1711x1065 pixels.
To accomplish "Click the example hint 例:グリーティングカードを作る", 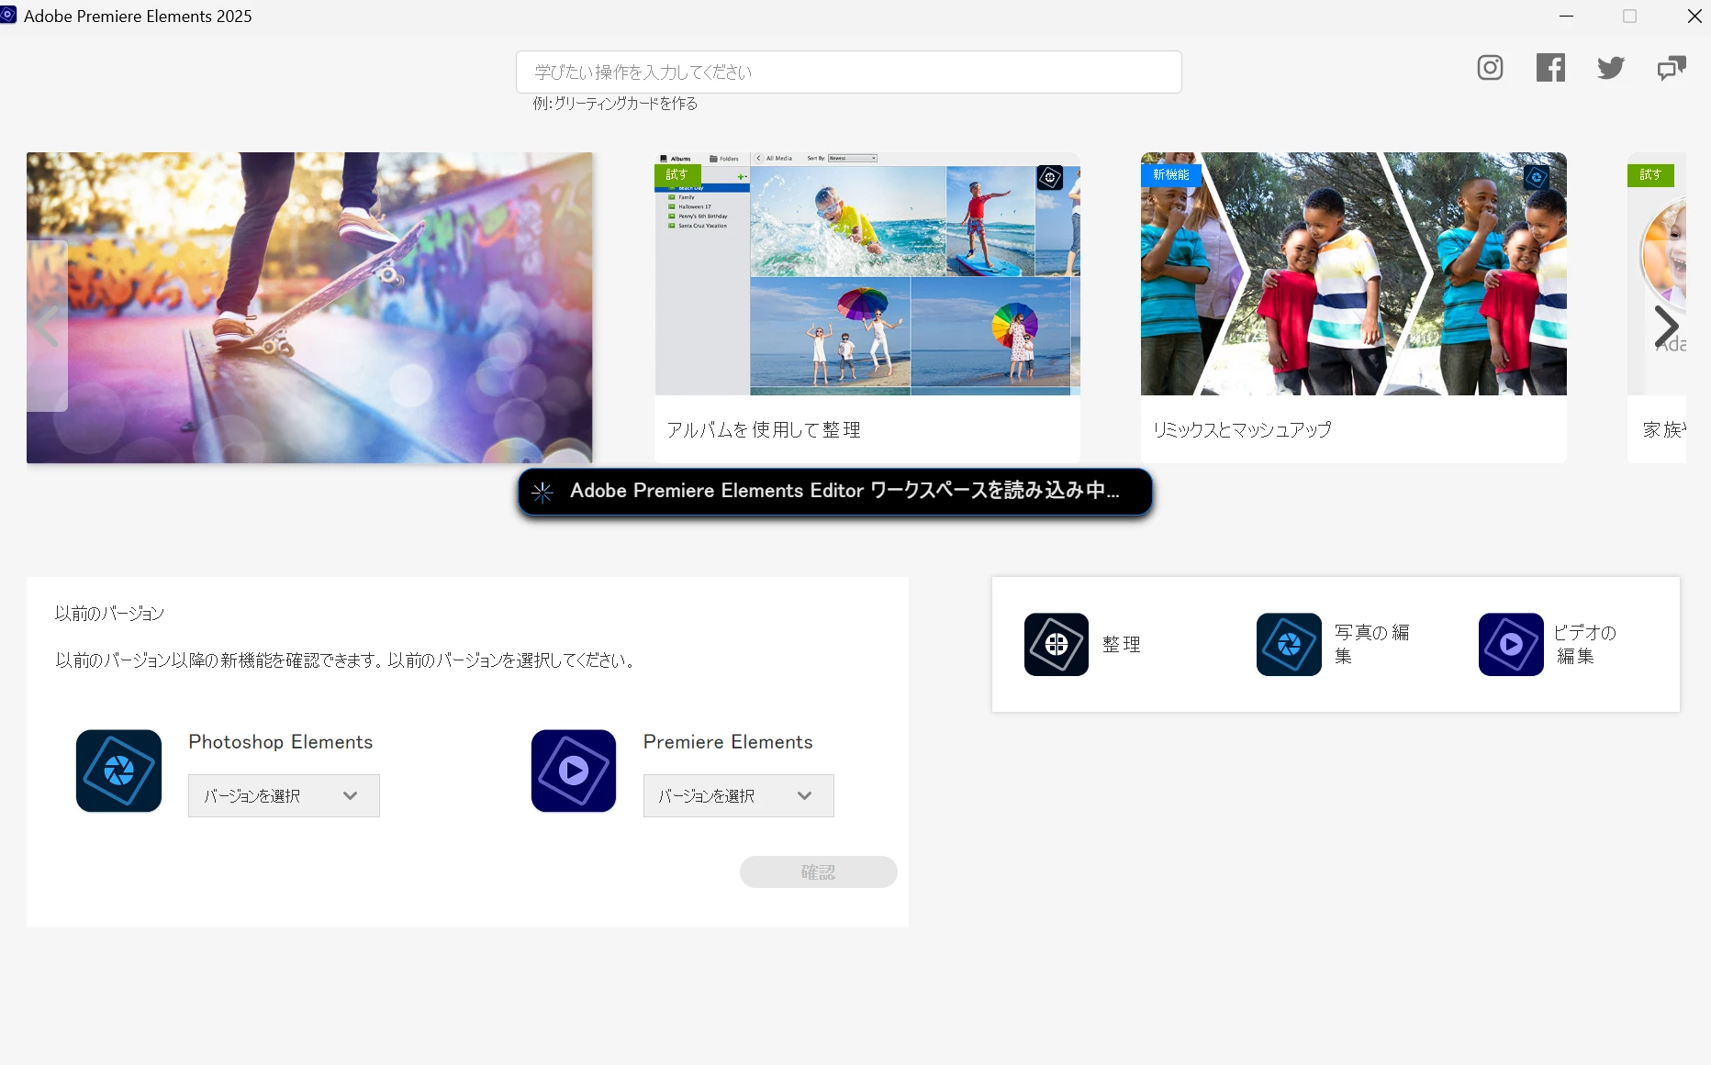I will coord(615,104).
